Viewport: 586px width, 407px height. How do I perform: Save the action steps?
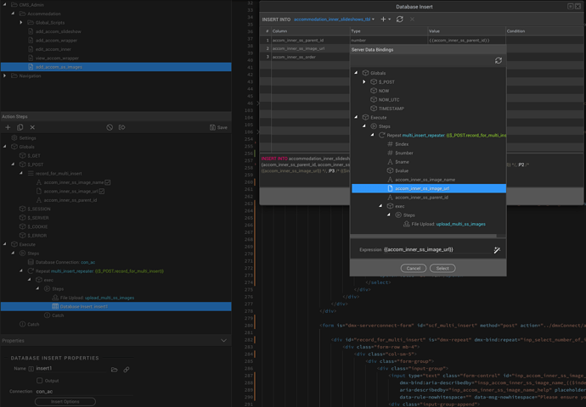pos(218,127)
